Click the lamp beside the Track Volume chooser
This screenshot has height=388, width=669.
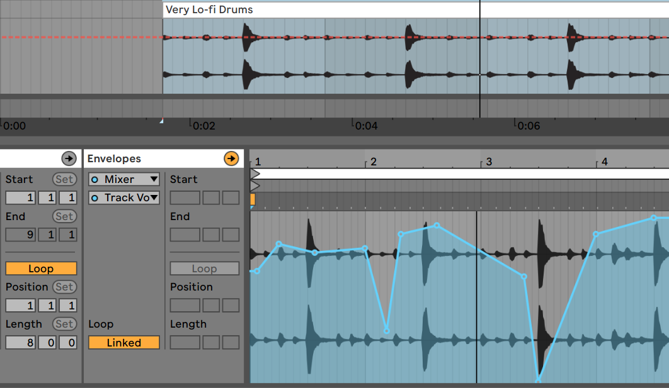[94, 197]
